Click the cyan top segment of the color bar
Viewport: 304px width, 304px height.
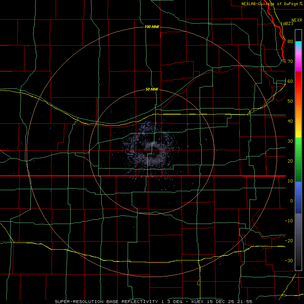click(x=298, y=44)
